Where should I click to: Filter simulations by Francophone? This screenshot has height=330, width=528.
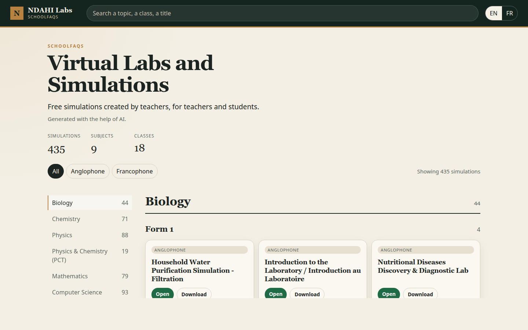135,171
